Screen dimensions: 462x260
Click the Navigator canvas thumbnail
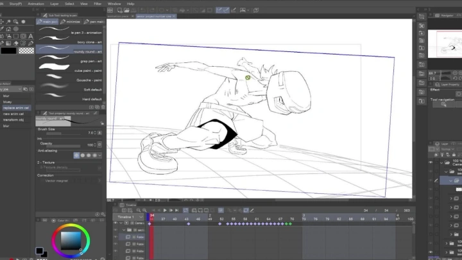tap(445, 44)
